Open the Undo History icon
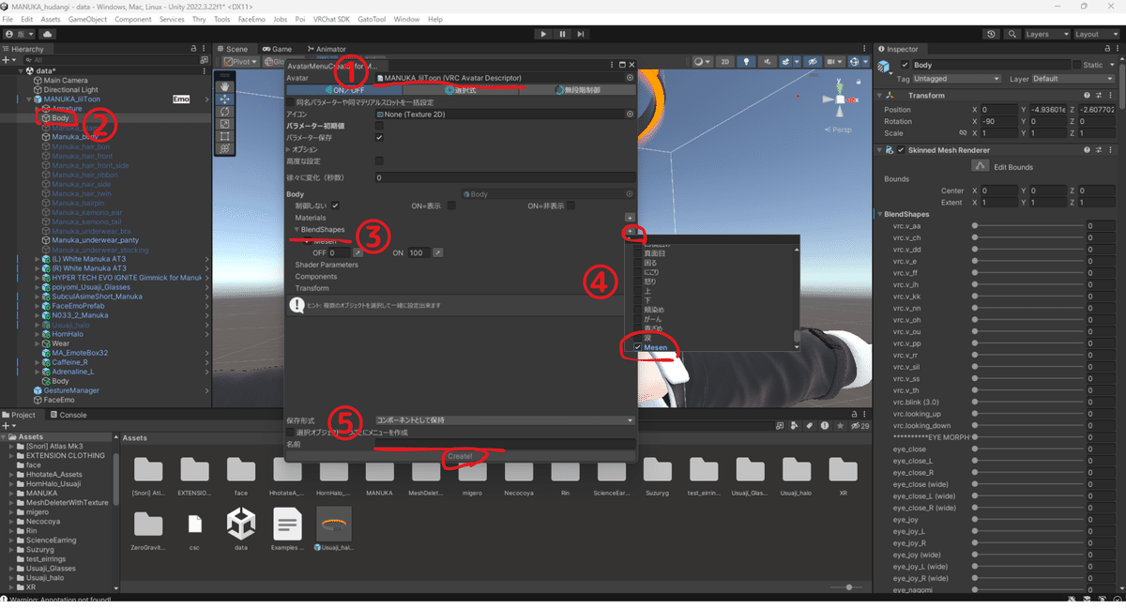 coord(993,34)
